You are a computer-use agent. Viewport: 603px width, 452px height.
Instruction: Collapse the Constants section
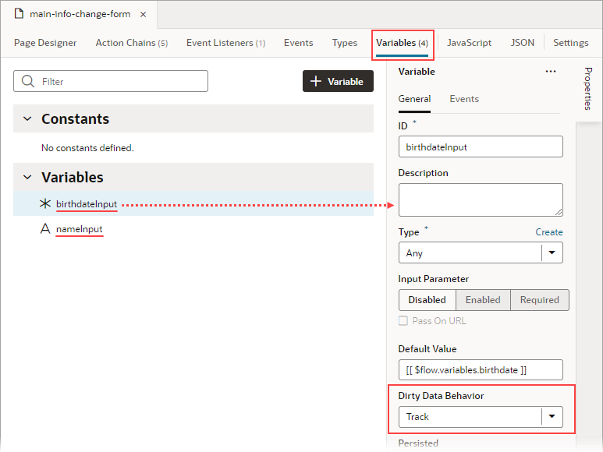(x=27, y=118)
